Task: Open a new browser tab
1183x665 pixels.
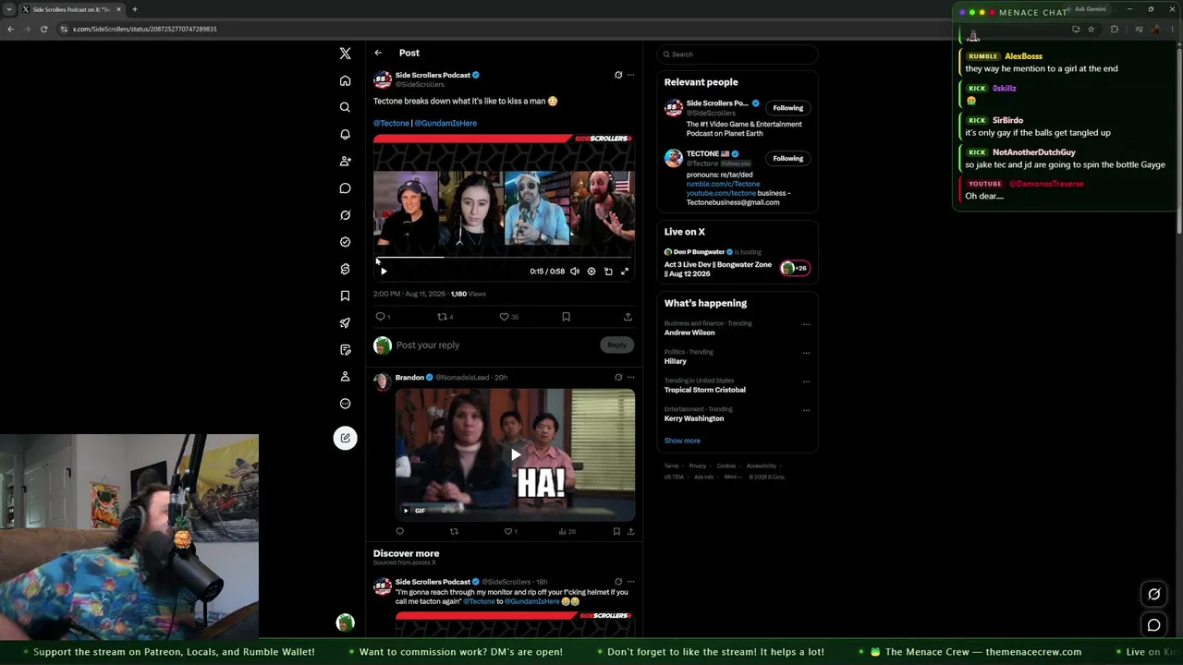Action: 135,9
